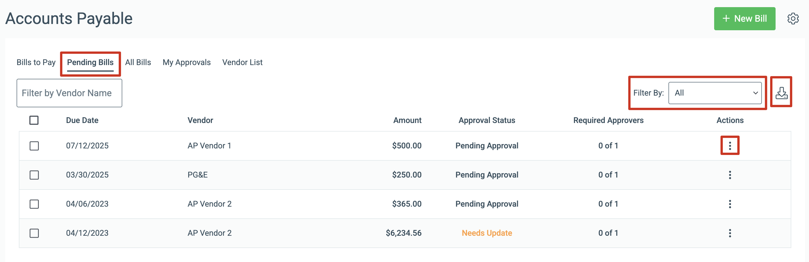Click the Needs Update status link
The width and height of the screenshot is (809, 262).
click(x=486, y=233)
